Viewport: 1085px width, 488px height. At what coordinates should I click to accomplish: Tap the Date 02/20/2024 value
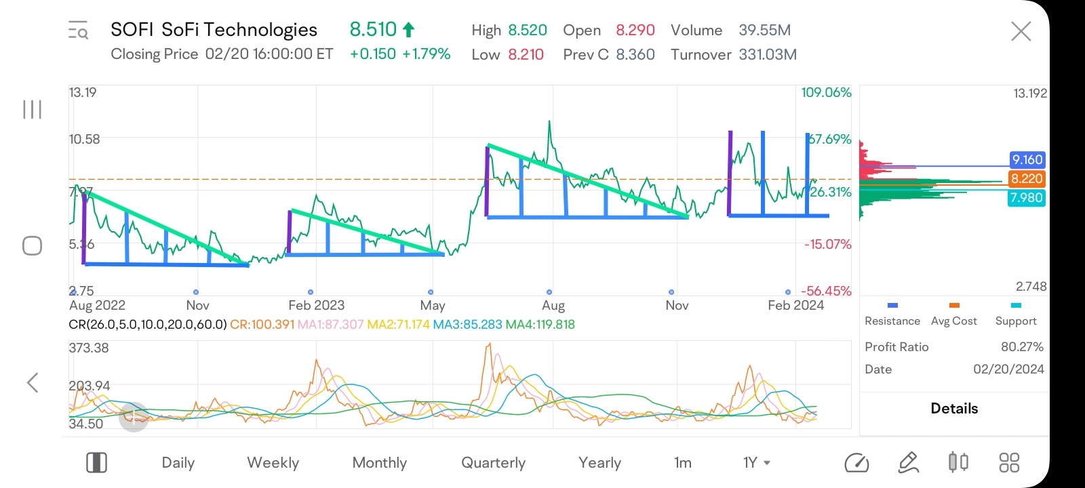click(1008, 369)
